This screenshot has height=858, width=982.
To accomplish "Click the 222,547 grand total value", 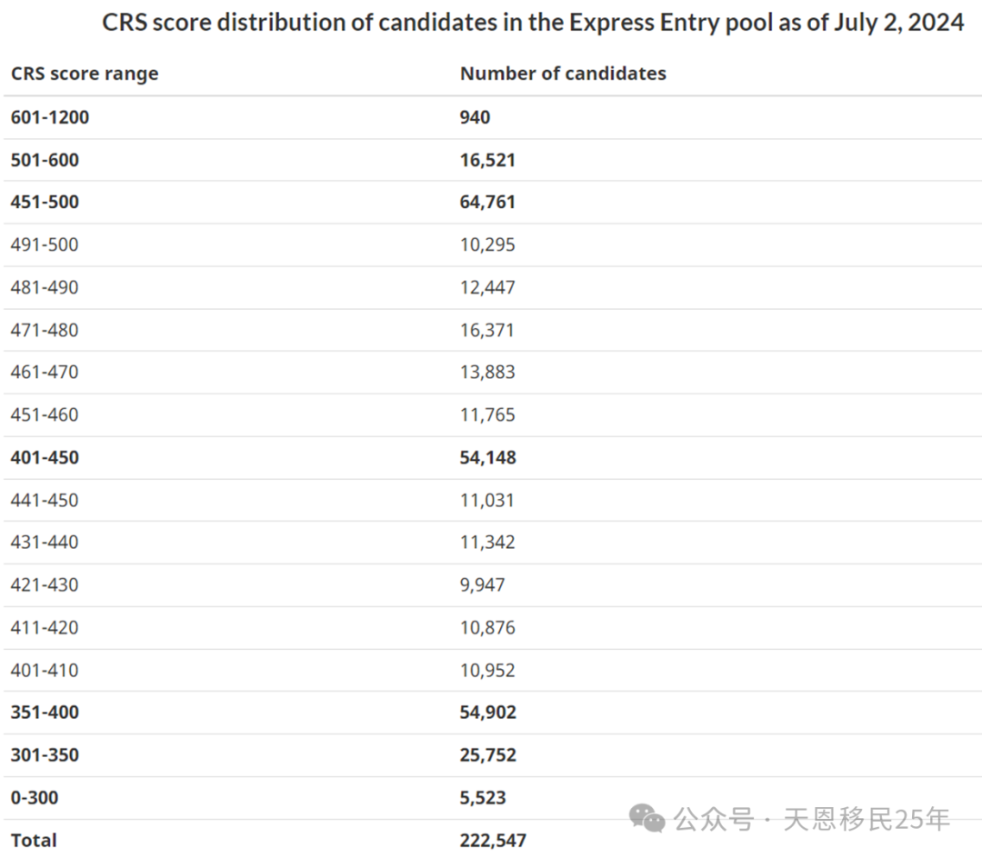I will [x=493, y=840].
